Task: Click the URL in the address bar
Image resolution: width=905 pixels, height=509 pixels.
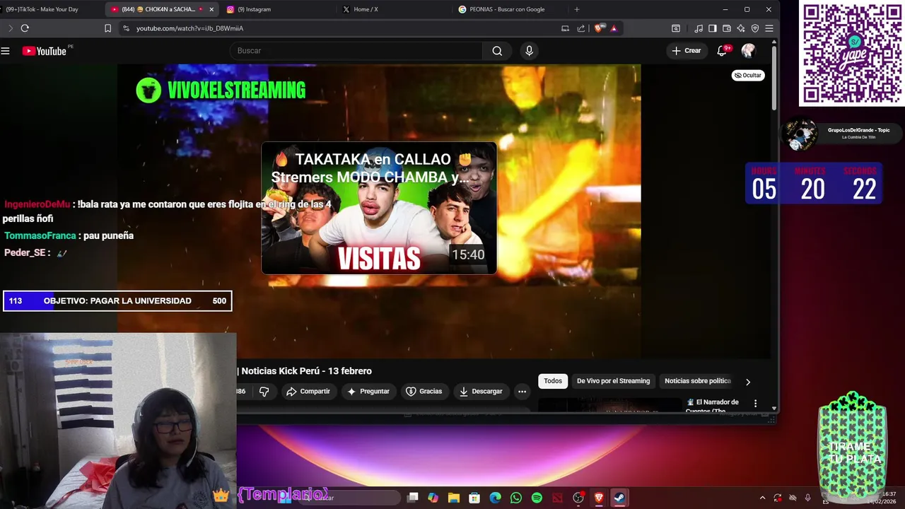Action: pos(189,28)
